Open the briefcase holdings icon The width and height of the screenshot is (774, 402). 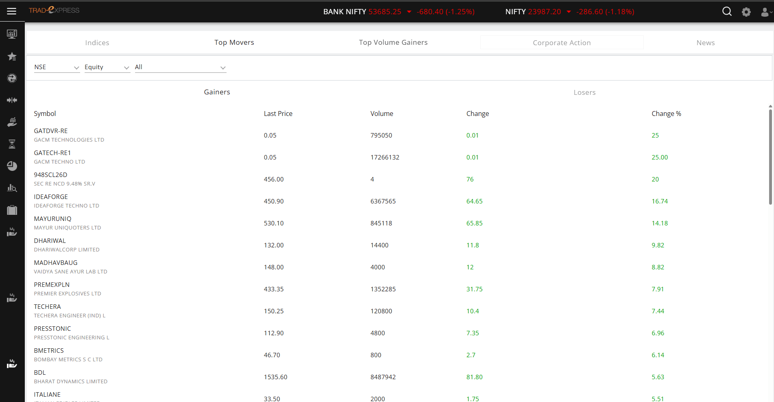pyautogui.click(x=12, y=210)
